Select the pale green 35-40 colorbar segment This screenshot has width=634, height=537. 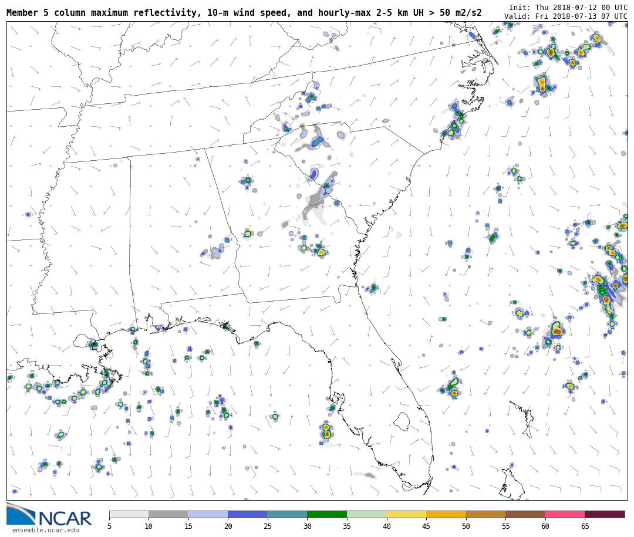click(x=367, y=514)
